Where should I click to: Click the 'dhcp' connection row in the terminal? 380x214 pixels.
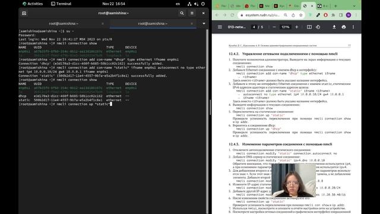click(x=74, y=96)
